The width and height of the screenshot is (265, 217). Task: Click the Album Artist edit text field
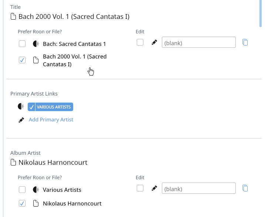pos(199,188)
